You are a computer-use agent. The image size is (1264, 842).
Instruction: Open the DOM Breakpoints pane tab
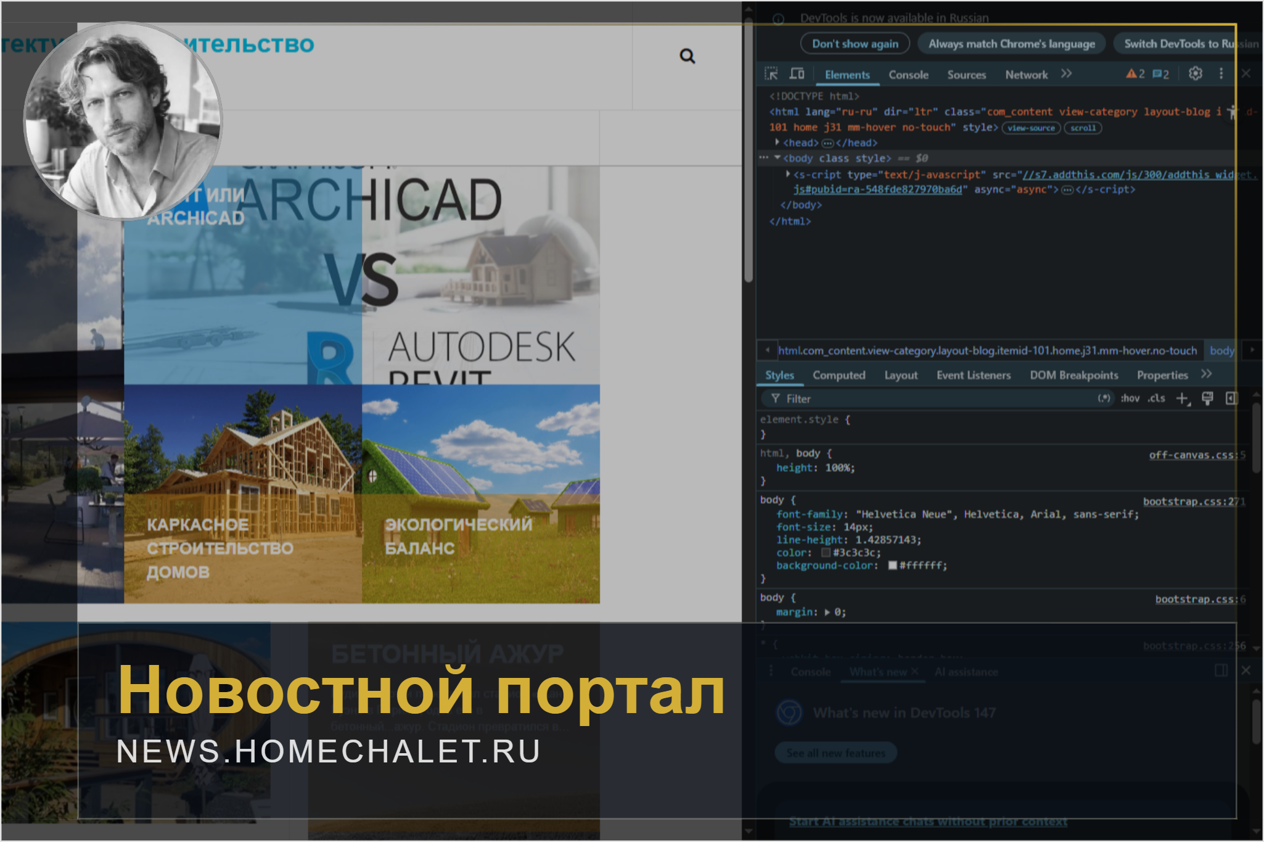[1073, 375]
